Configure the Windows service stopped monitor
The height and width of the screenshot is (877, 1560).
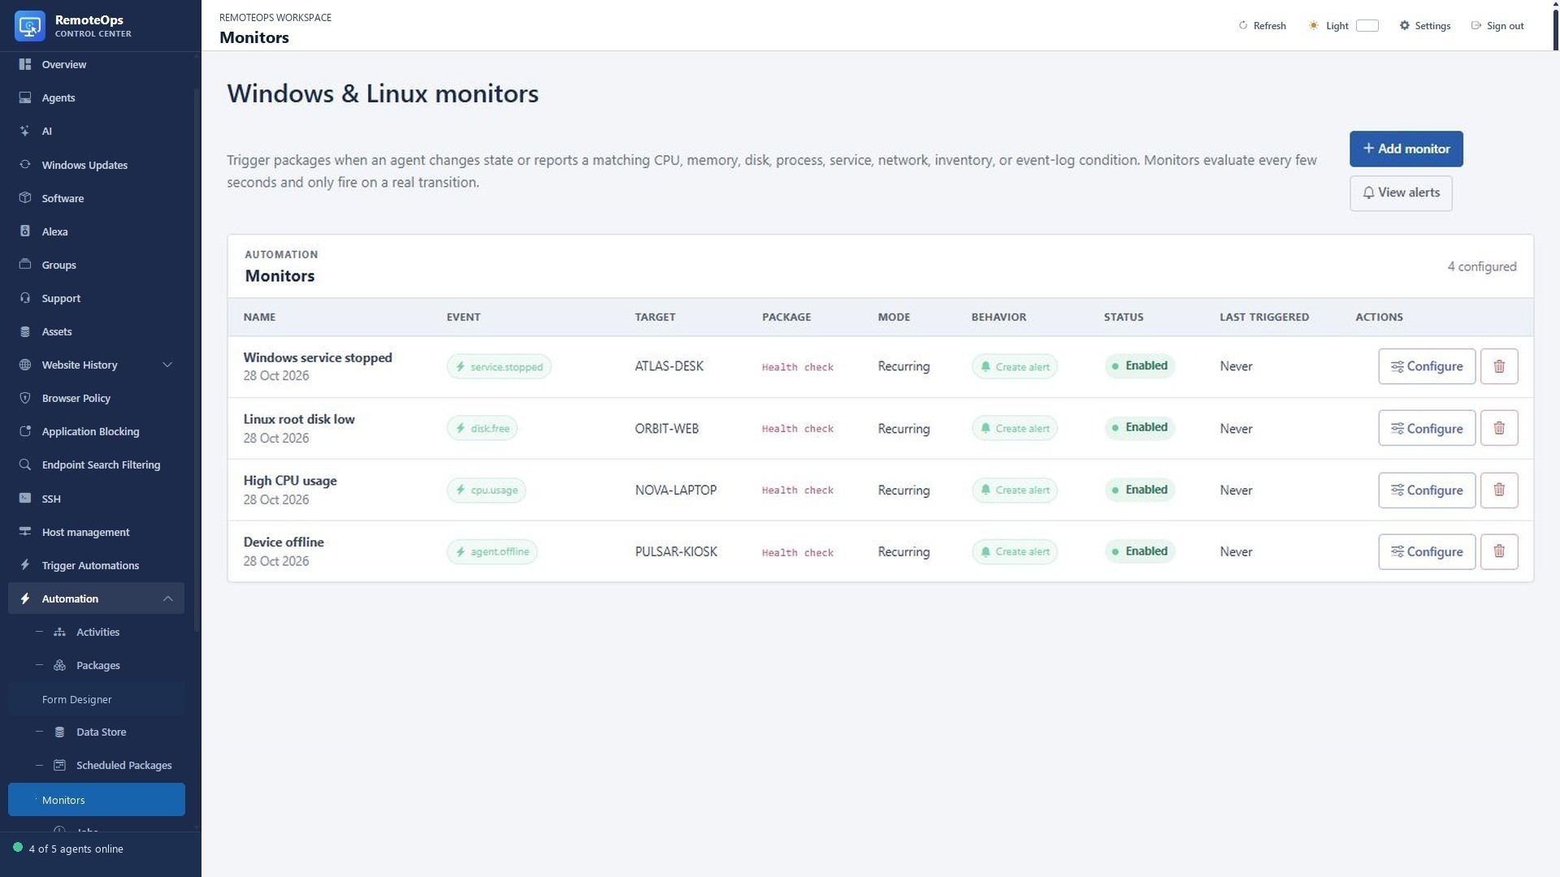[x=1427, y=366]
